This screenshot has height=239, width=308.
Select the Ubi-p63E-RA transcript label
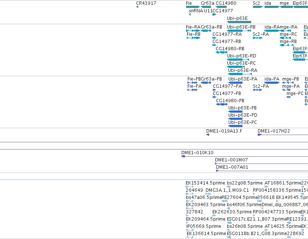click(x=242, y=70)
